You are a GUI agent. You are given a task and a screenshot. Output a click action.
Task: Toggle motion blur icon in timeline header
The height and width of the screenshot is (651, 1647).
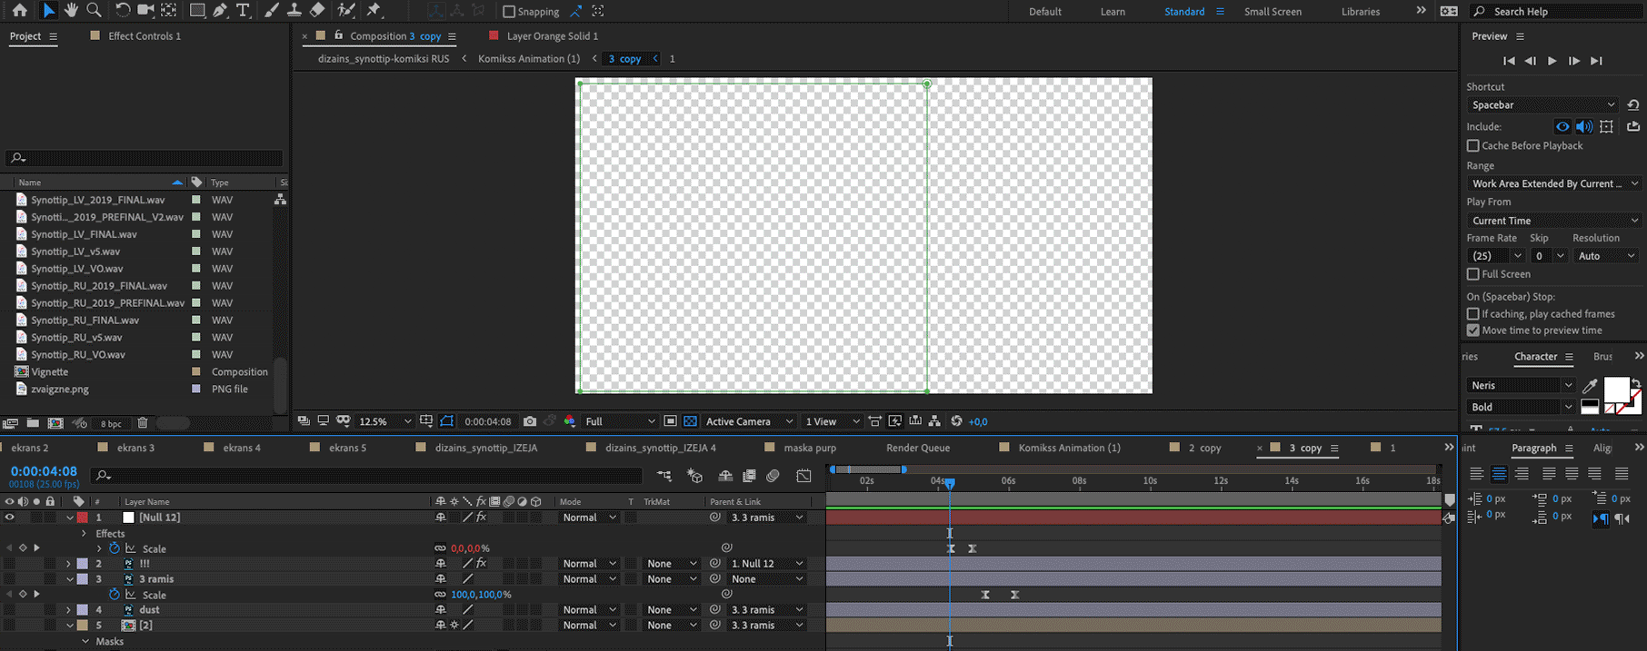(773, 476)
